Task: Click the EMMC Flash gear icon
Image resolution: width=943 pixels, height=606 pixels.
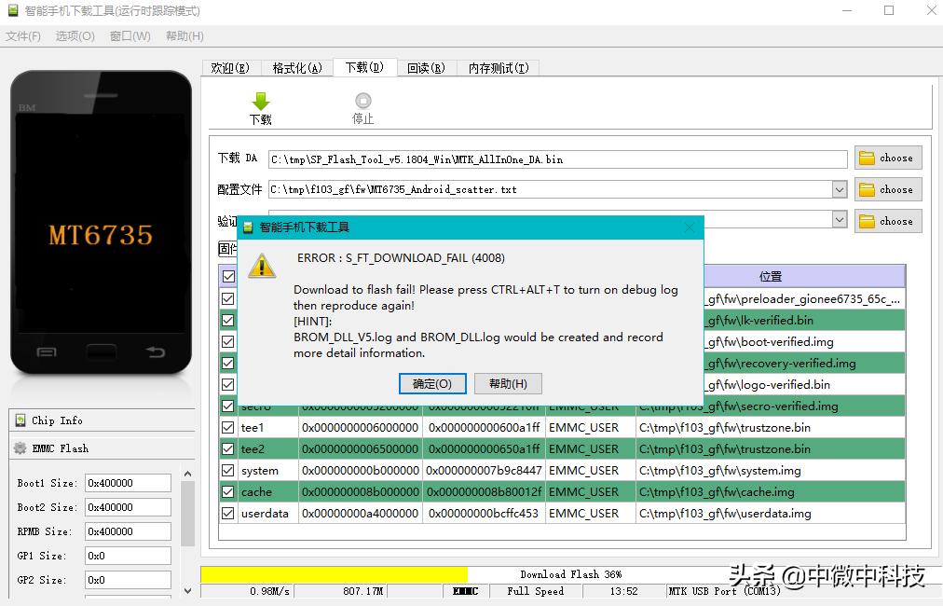Action: tap(20, 448)
